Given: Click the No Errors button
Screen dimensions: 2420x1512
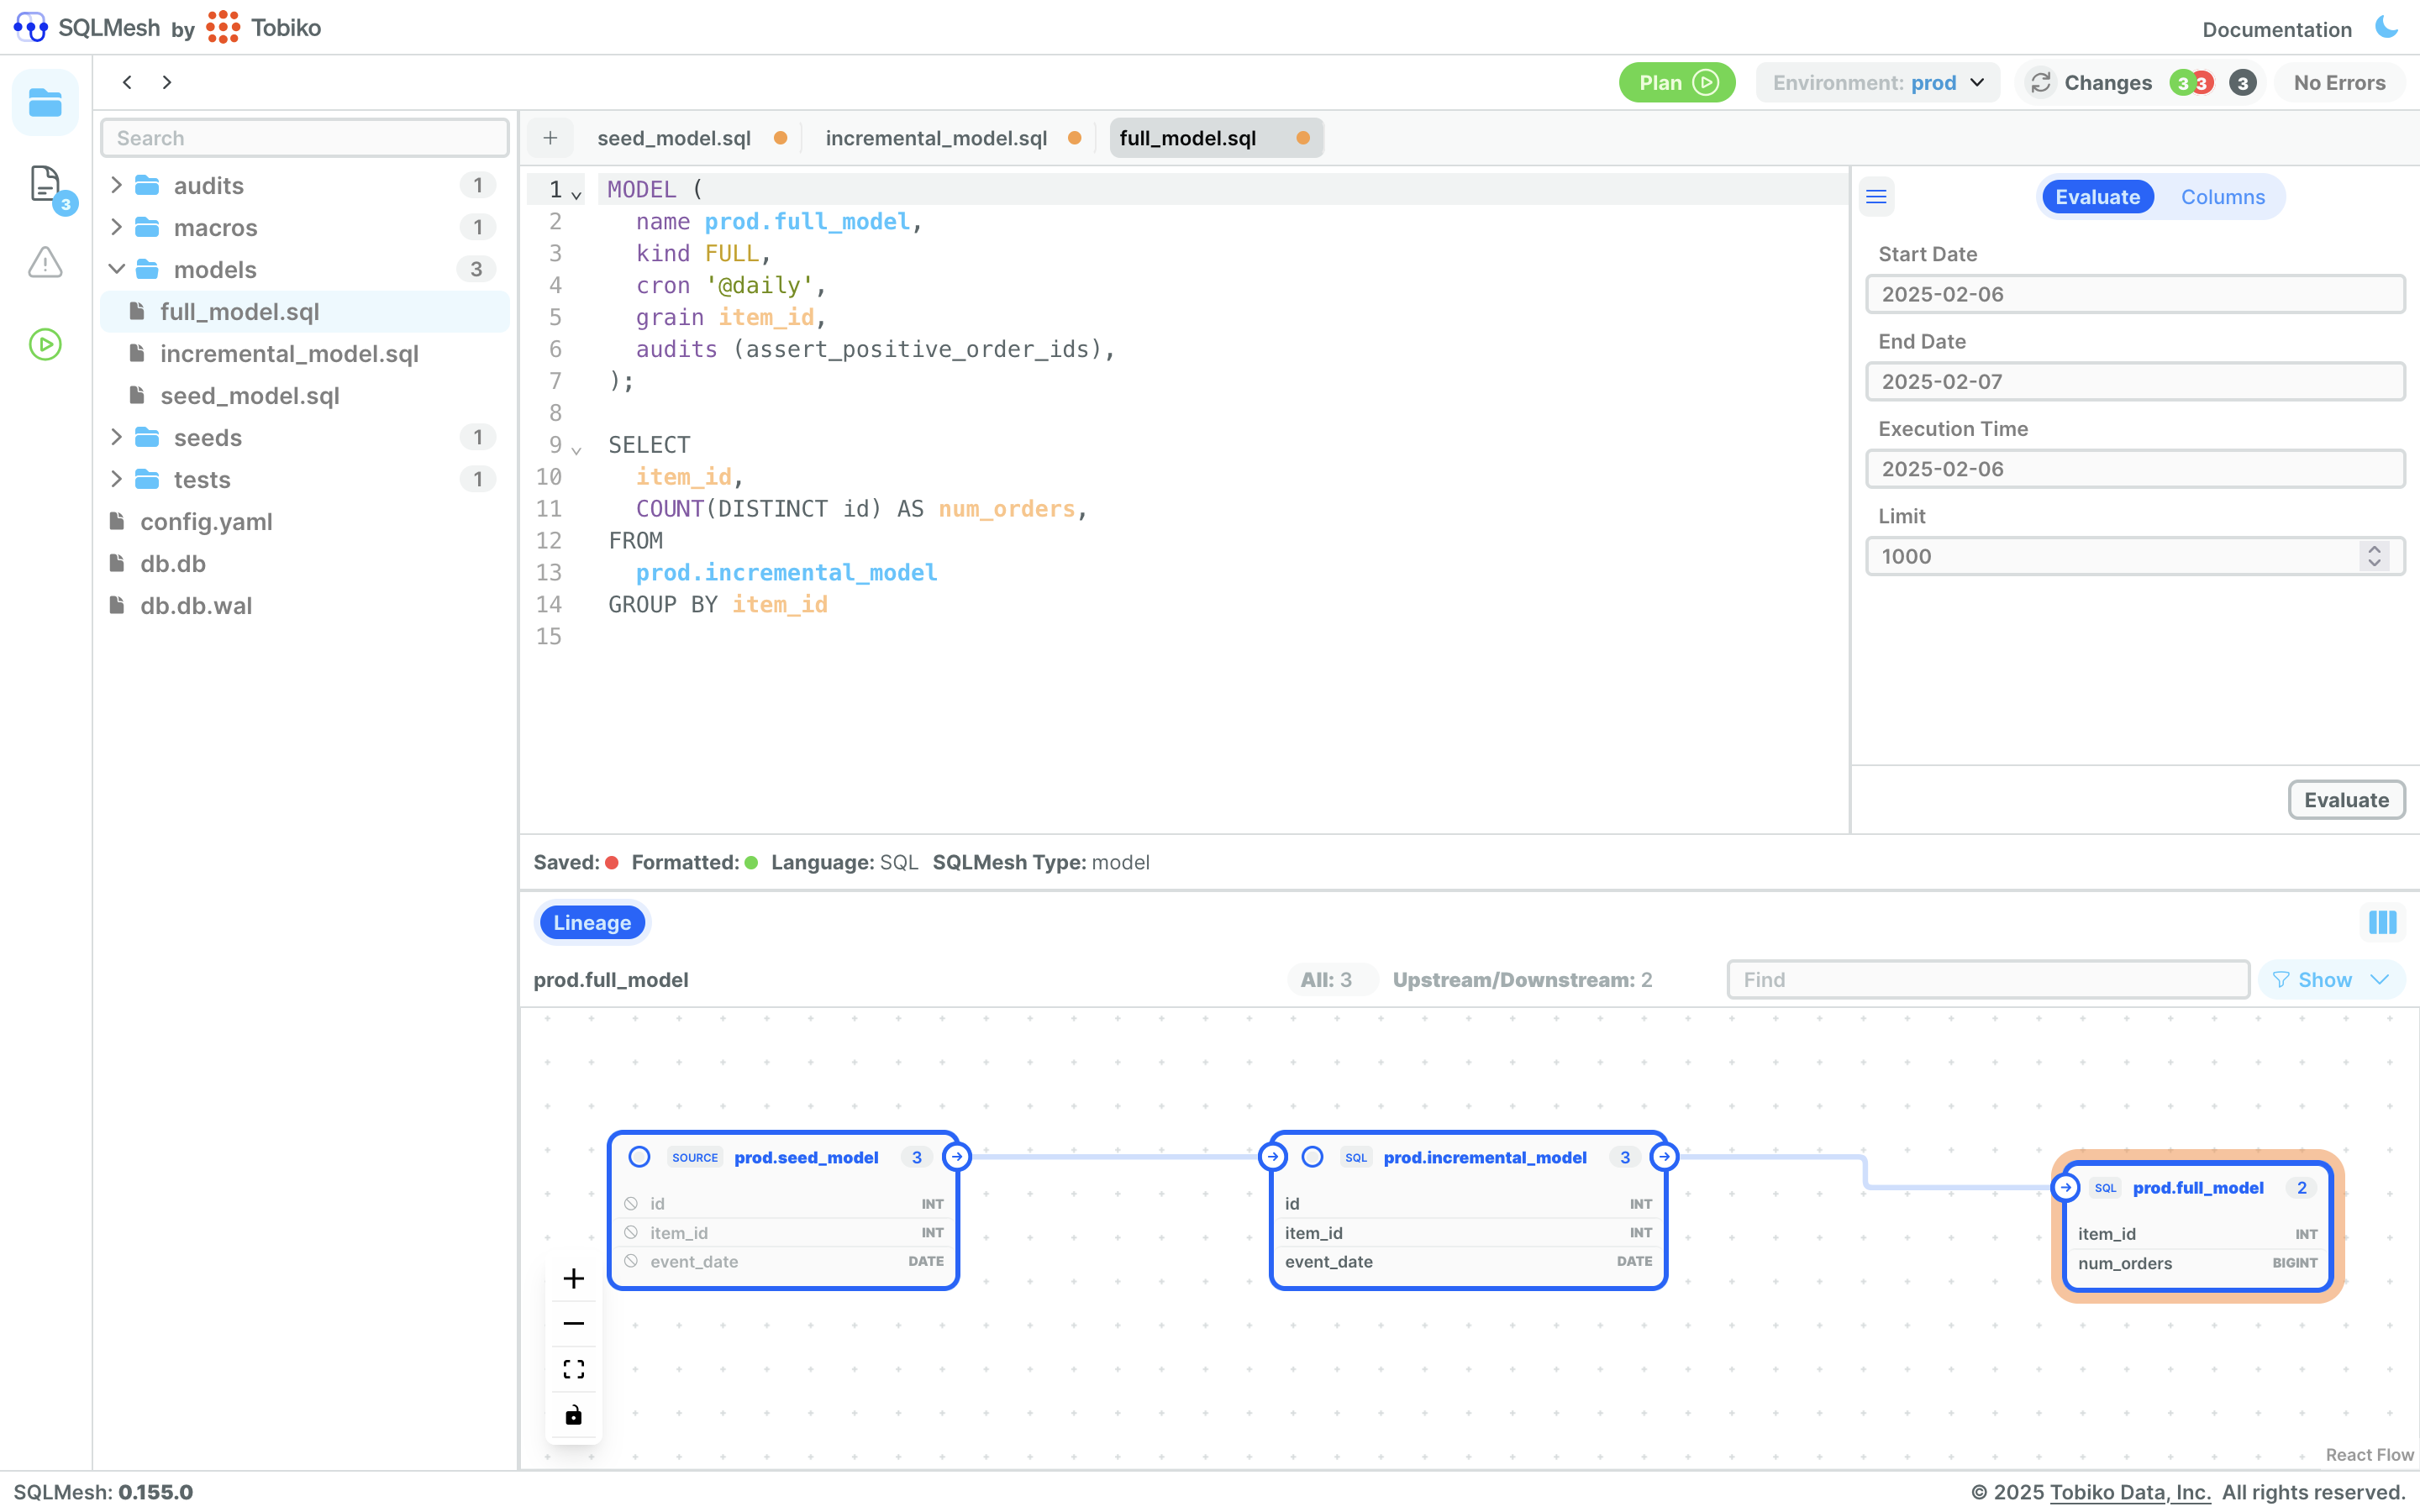Looking at the screenshot, I should 2339,83.
